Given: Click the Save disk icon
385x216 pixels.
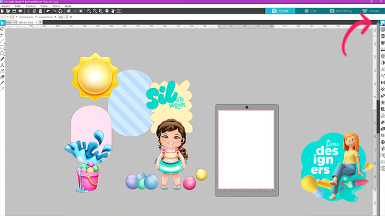Looking at the screenshot, I should pyautogui.click(x=15, y=11).
